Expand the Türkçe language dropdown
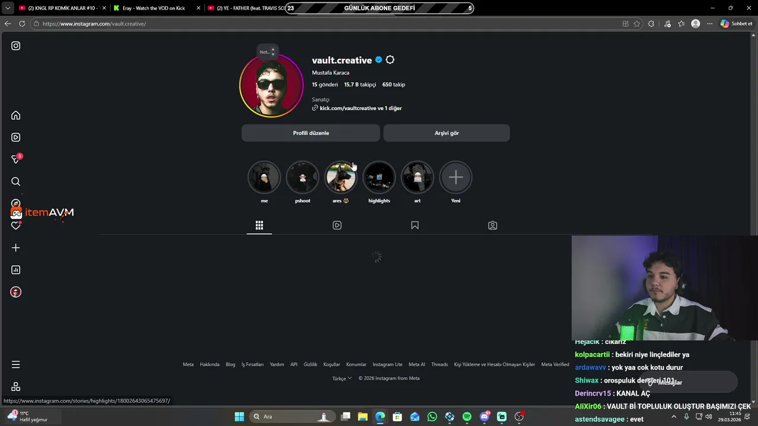 342,378
